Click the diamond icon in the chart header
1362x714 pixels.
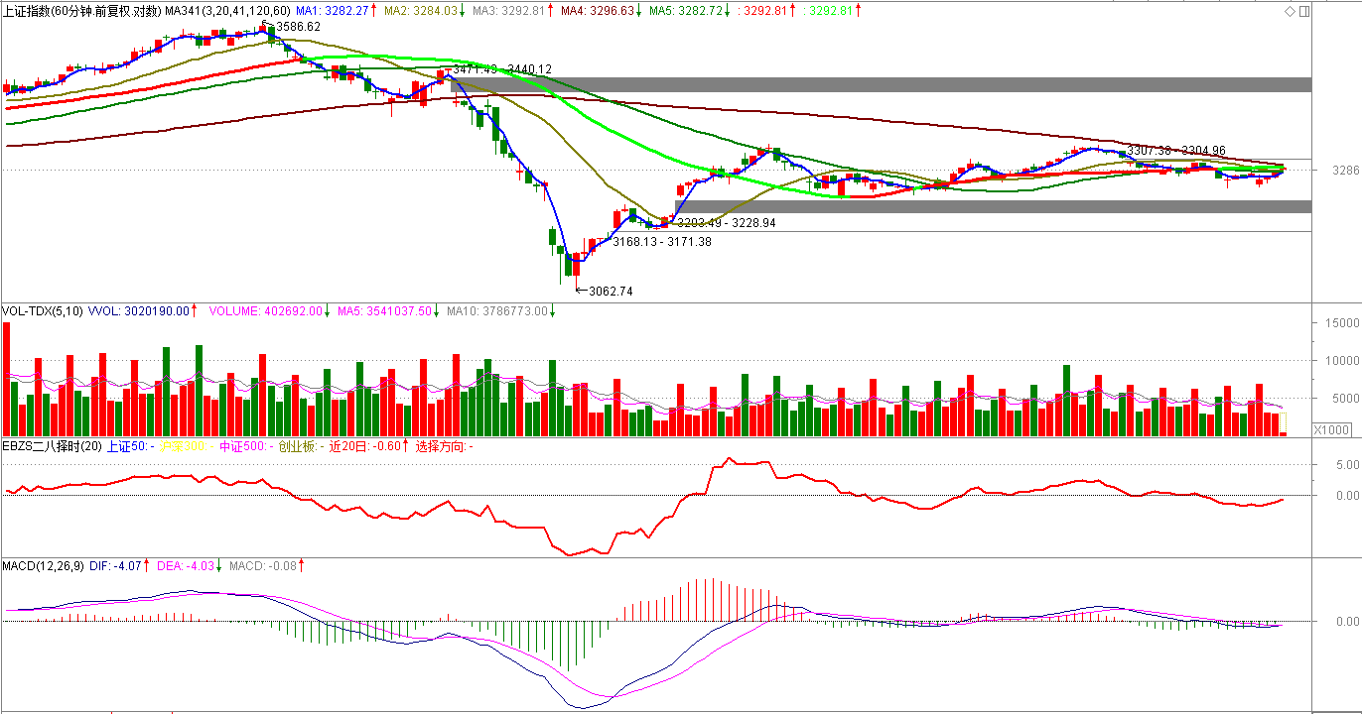click(x=1290, y=11)
